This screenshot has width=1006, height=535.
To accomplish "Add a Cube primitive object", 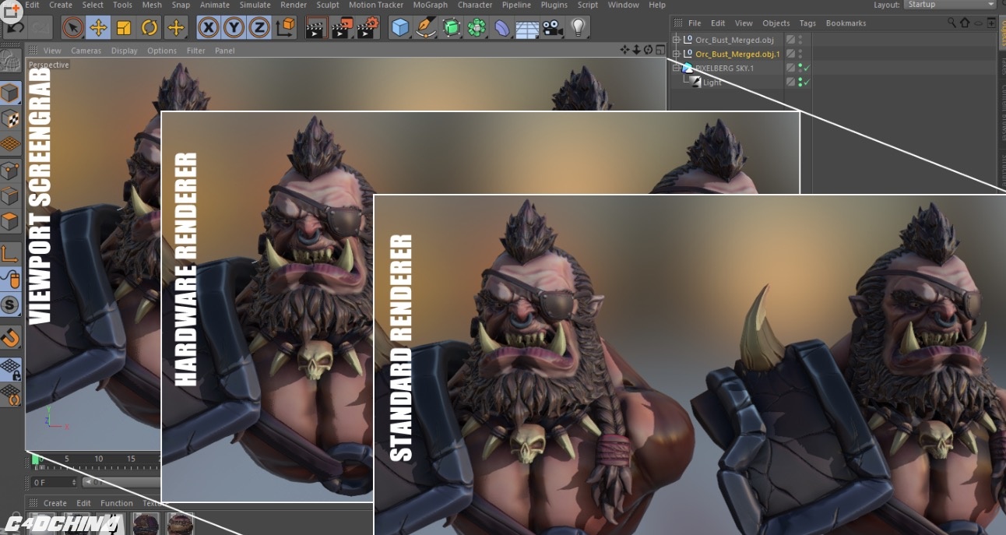I will click(400, 28).
